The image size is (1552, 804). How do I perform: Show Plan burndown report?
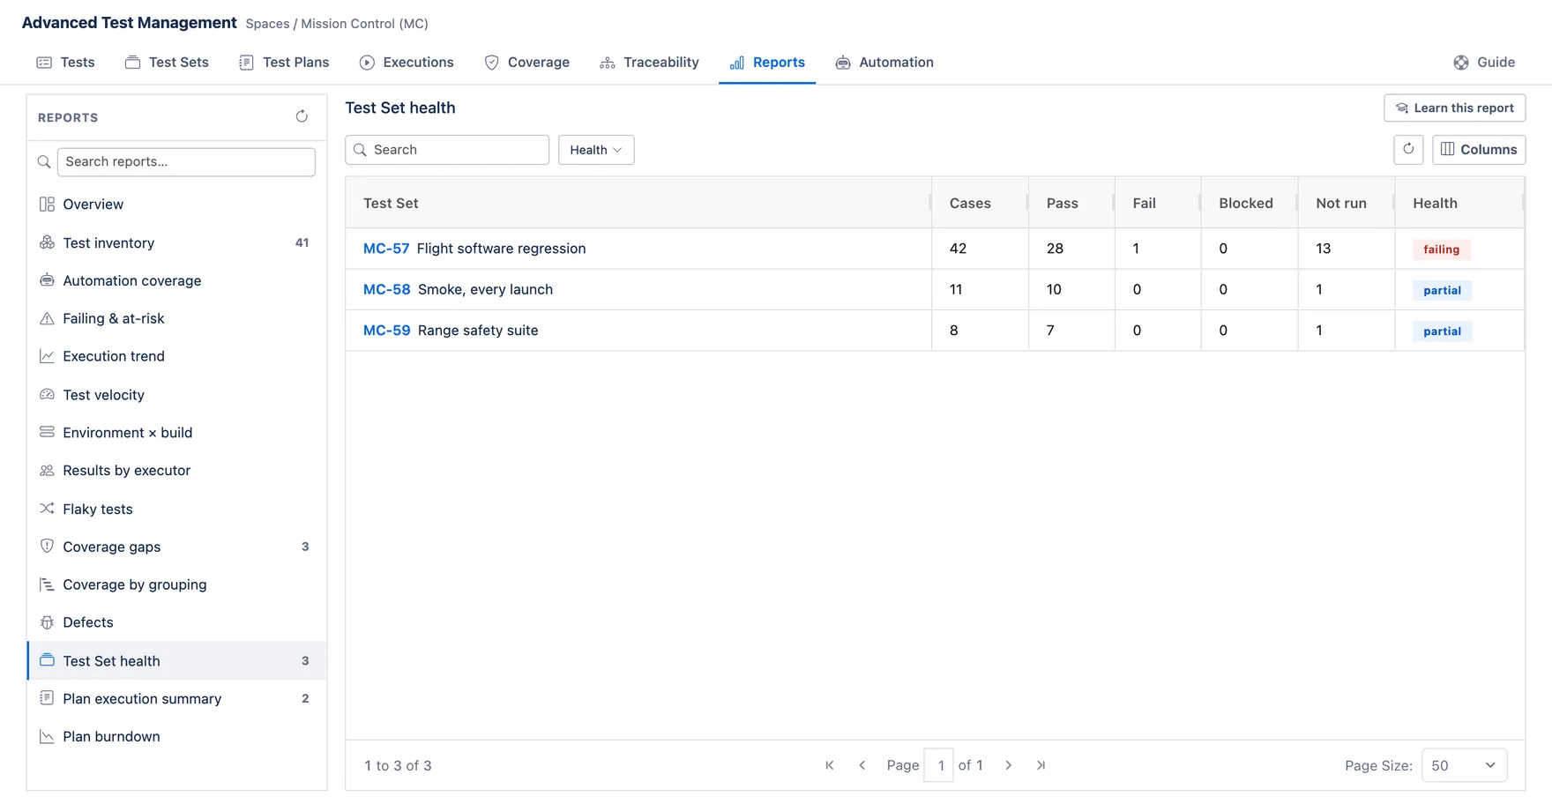pyautogui.click(x=177, y=736)
